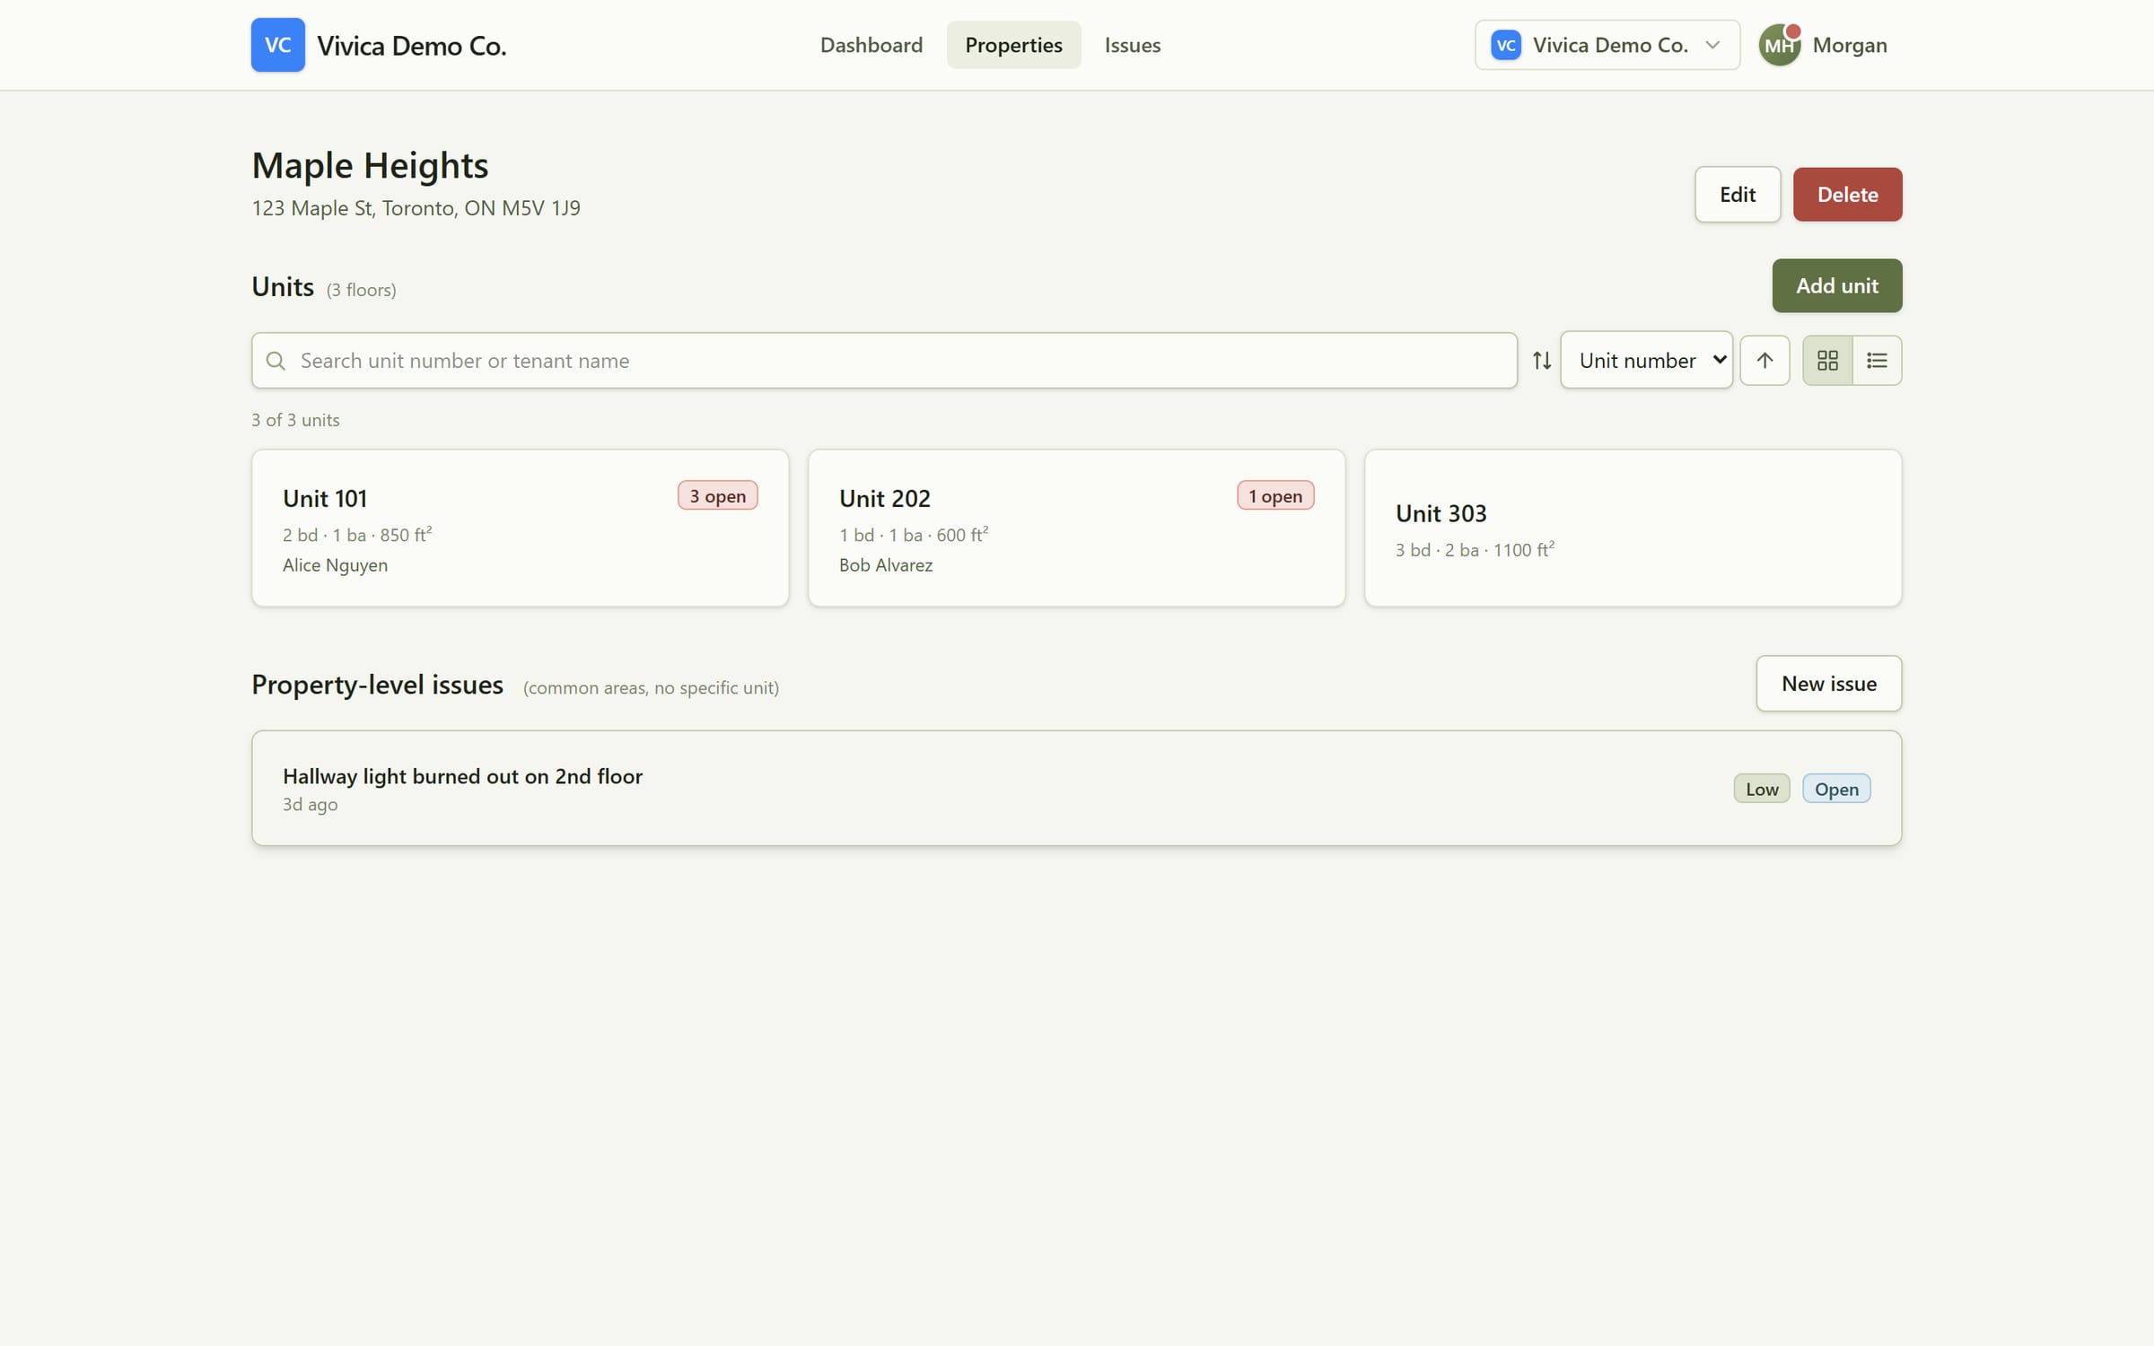Open the Unit number sort dropdown
Screen dimensions: 2154x1346
tap(1646, 361)
